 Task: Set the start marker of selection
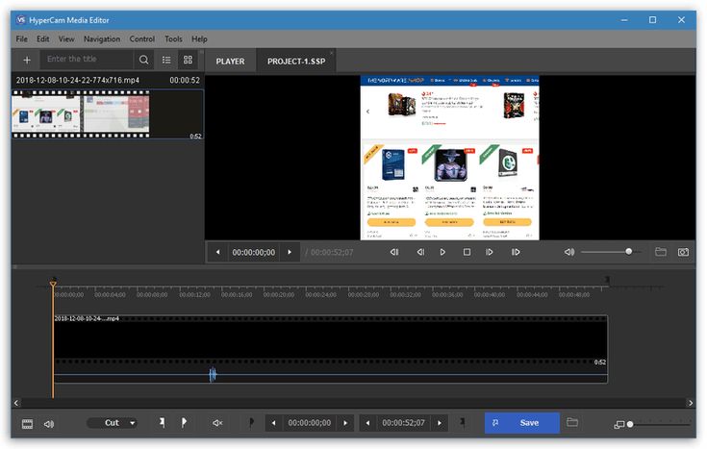tap(162, 422)
